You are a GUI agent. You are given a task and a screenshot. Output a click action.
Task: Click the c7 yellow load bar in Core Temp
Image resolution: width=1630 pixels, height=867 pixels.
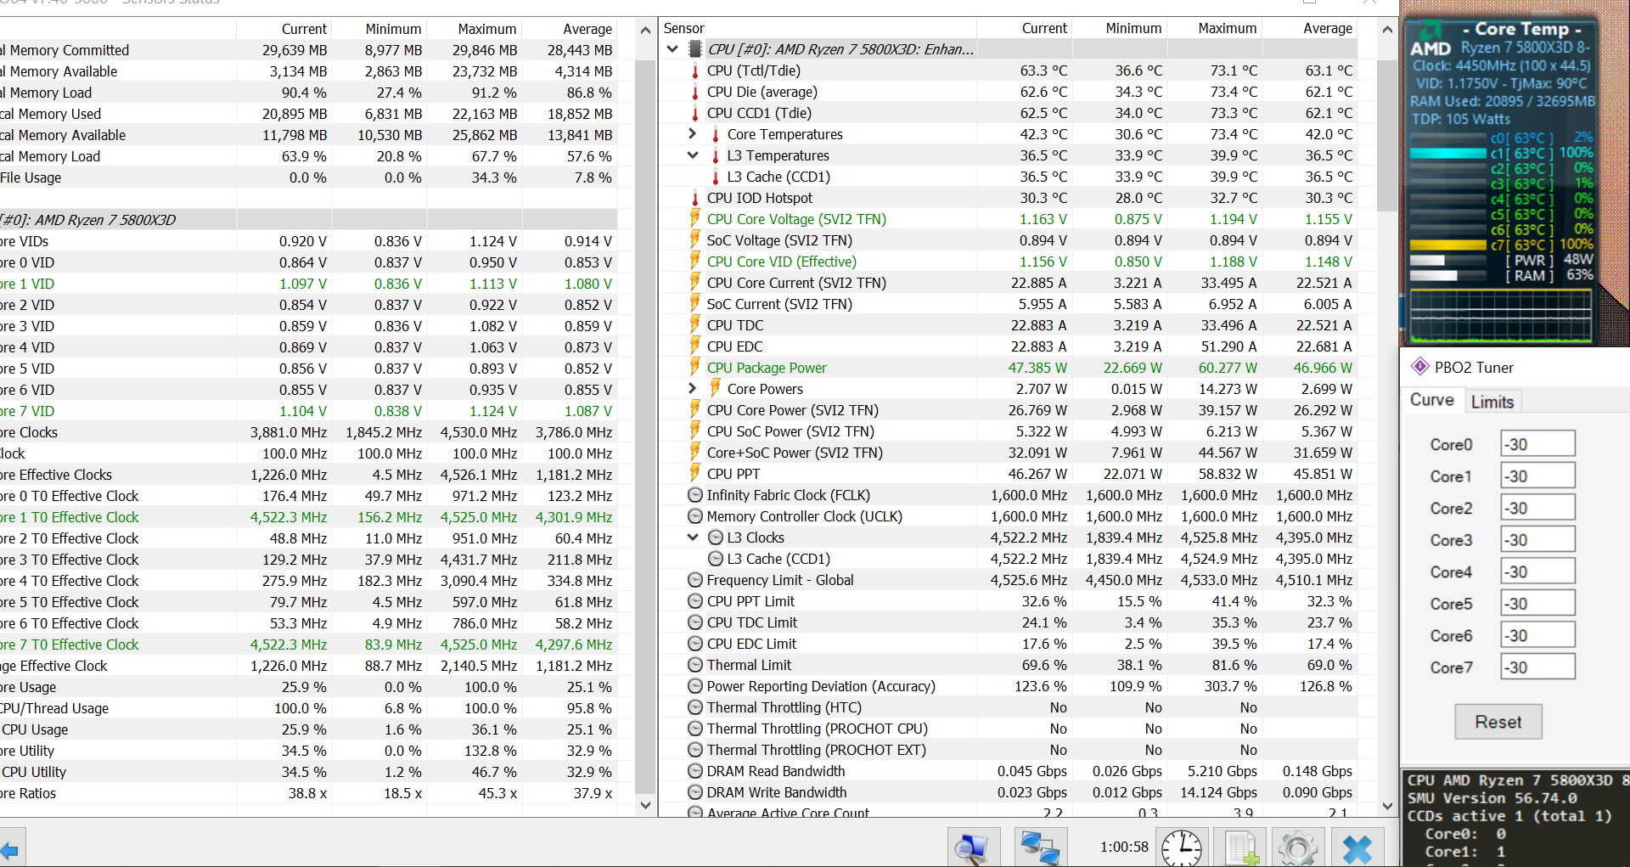1449,245
